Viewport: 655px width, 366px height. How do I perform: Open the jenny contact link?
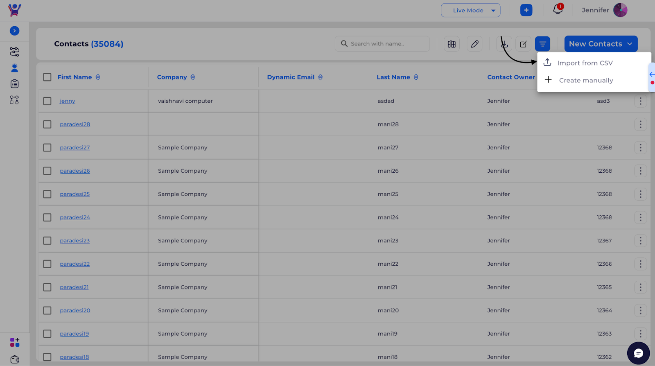coord(68,101)
